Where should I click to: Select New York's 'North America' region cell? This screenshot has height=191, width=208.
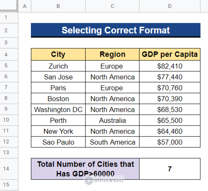tap(112, 131)
